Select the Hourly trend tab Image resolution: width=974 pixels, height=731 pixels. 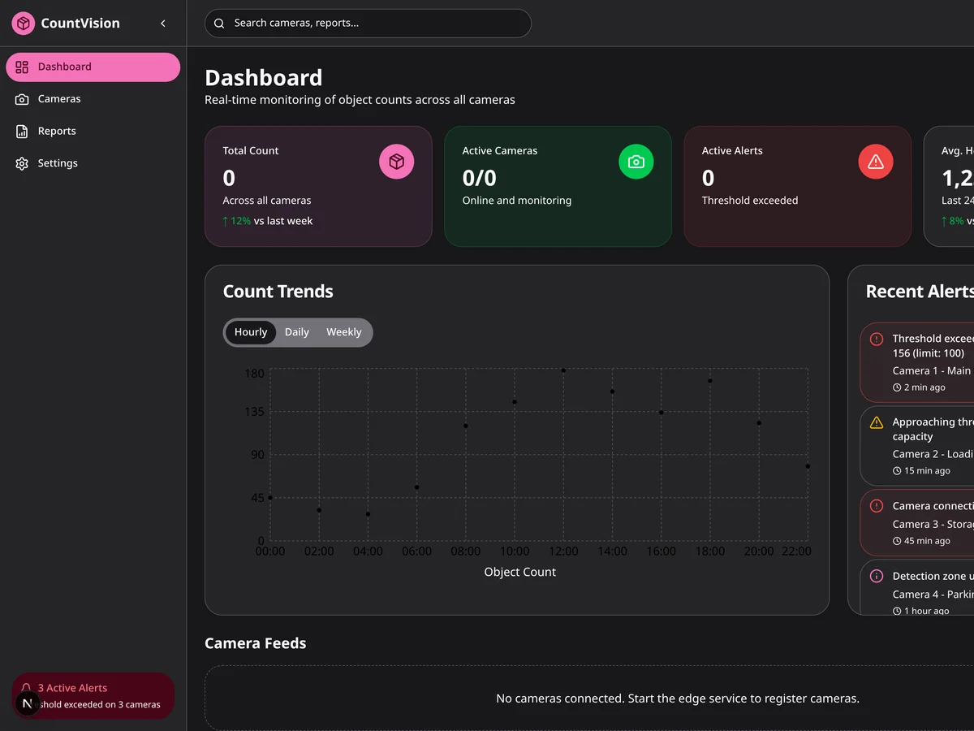coord(251,332)
